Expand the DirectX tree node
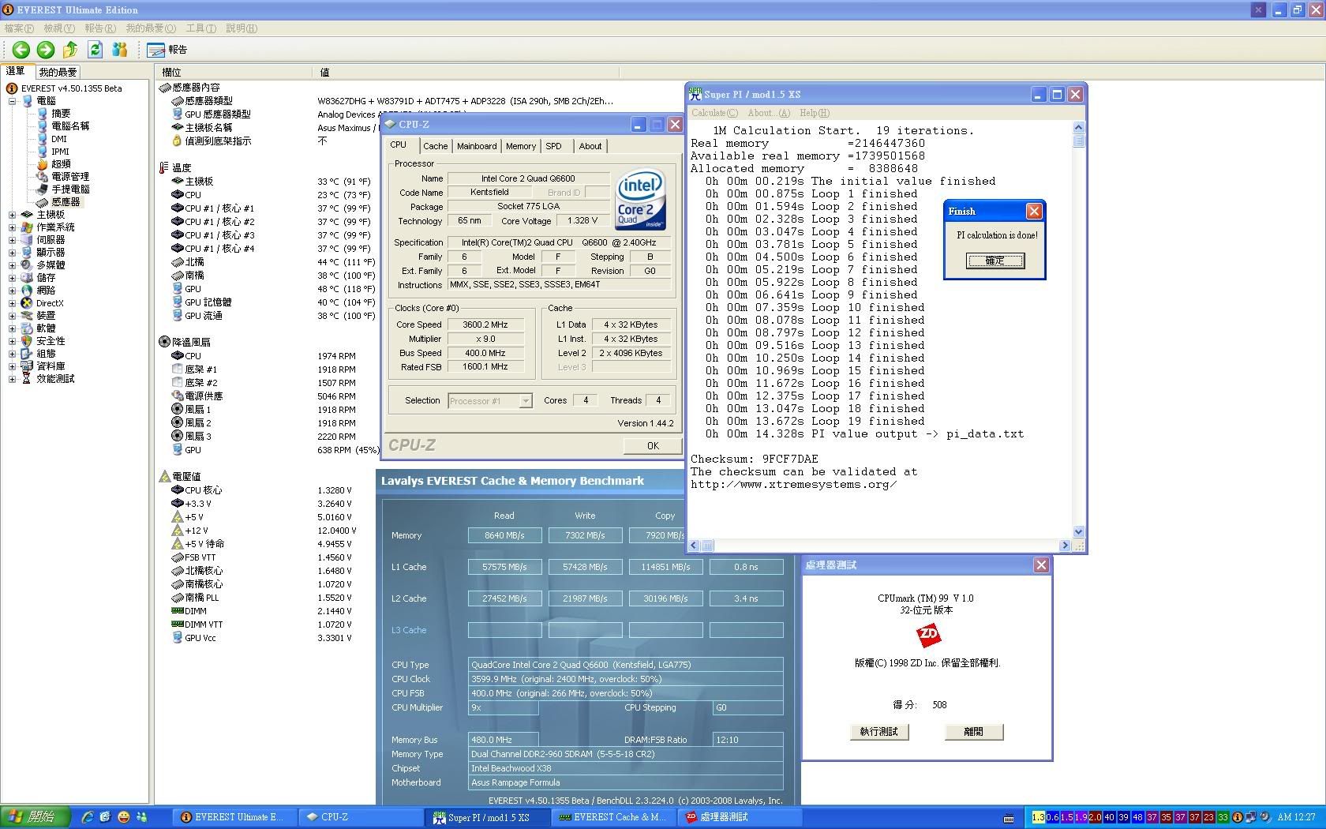Image resolution: width=1326 pixels, height=829 pixels. [12, 303]
